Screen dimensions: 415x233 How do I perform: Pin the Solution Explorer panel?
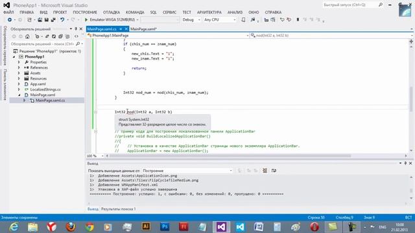click(x=76, y=28)
